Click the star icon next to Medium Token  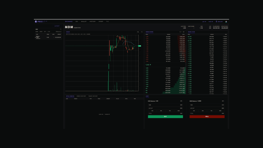[x=35, y=37]
